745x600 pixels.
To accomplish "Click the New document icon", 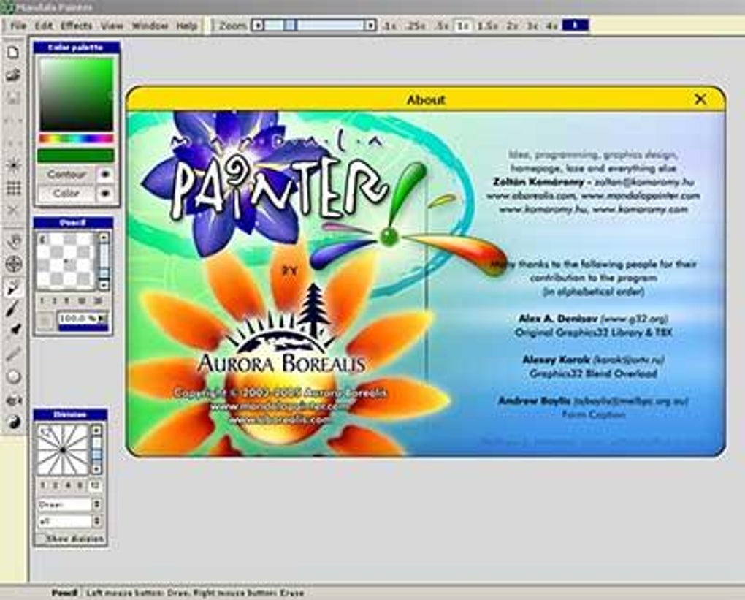I will [x=13, y=53].
